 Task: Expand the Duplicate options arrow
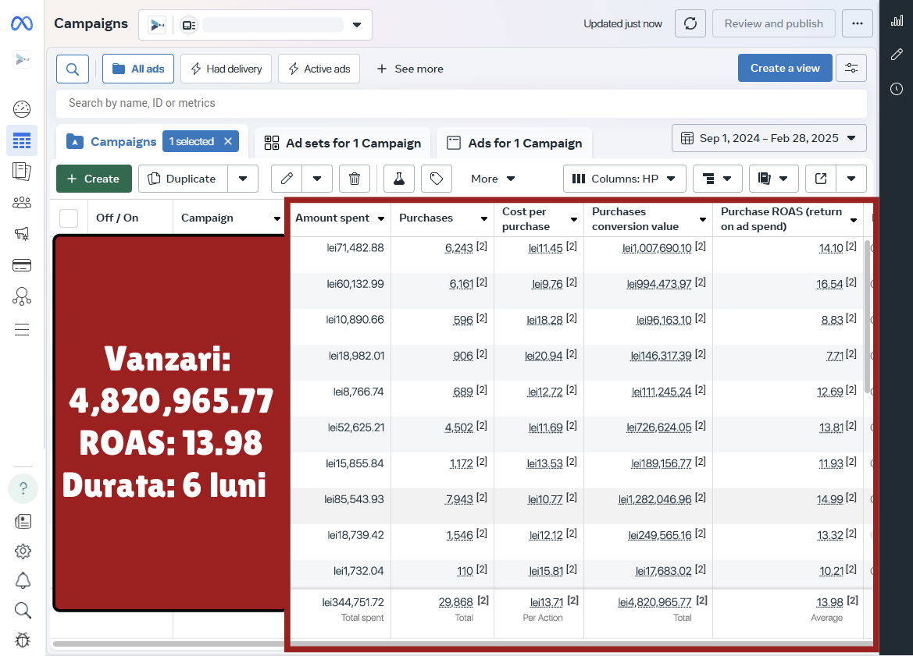[243, 179]
